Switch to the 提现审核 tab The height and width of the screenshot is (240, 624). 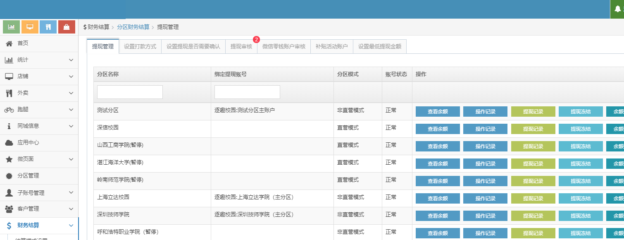point(241,47)
